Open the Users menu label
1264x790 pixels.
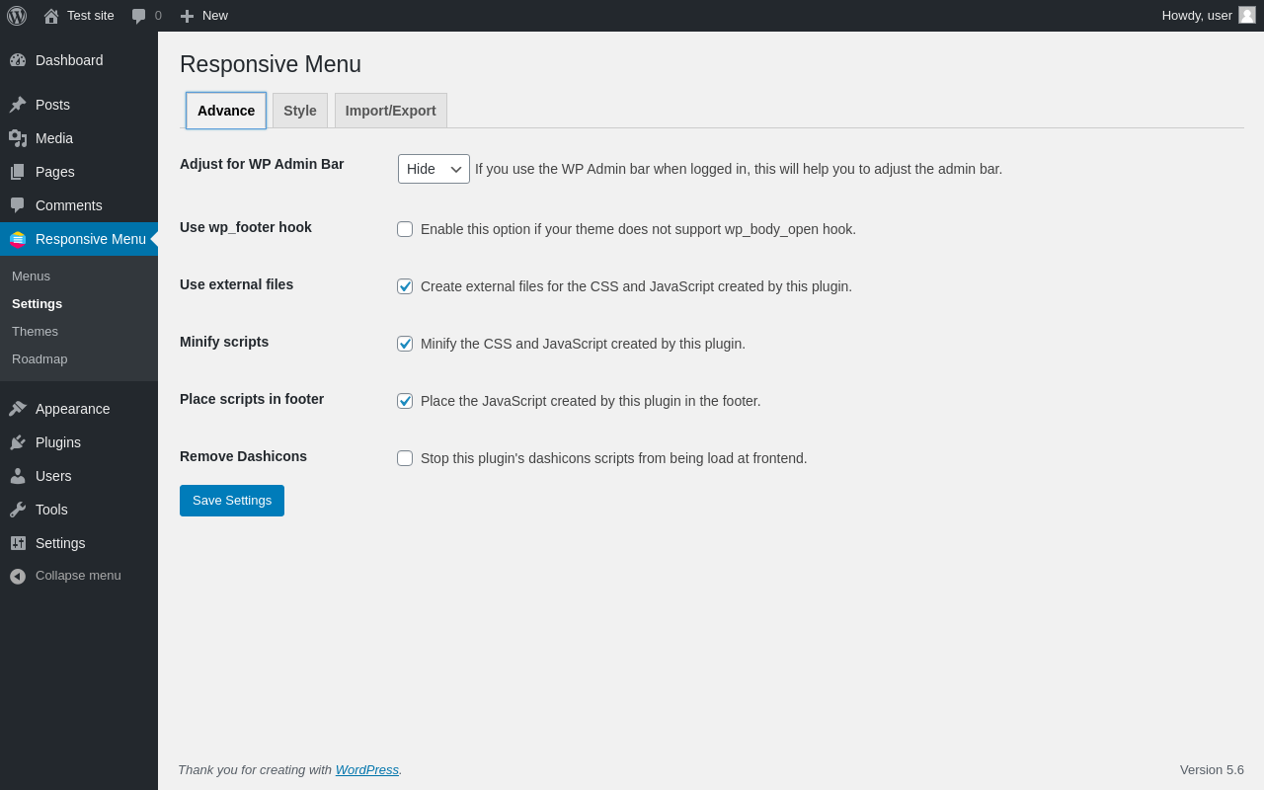(53, 476)
